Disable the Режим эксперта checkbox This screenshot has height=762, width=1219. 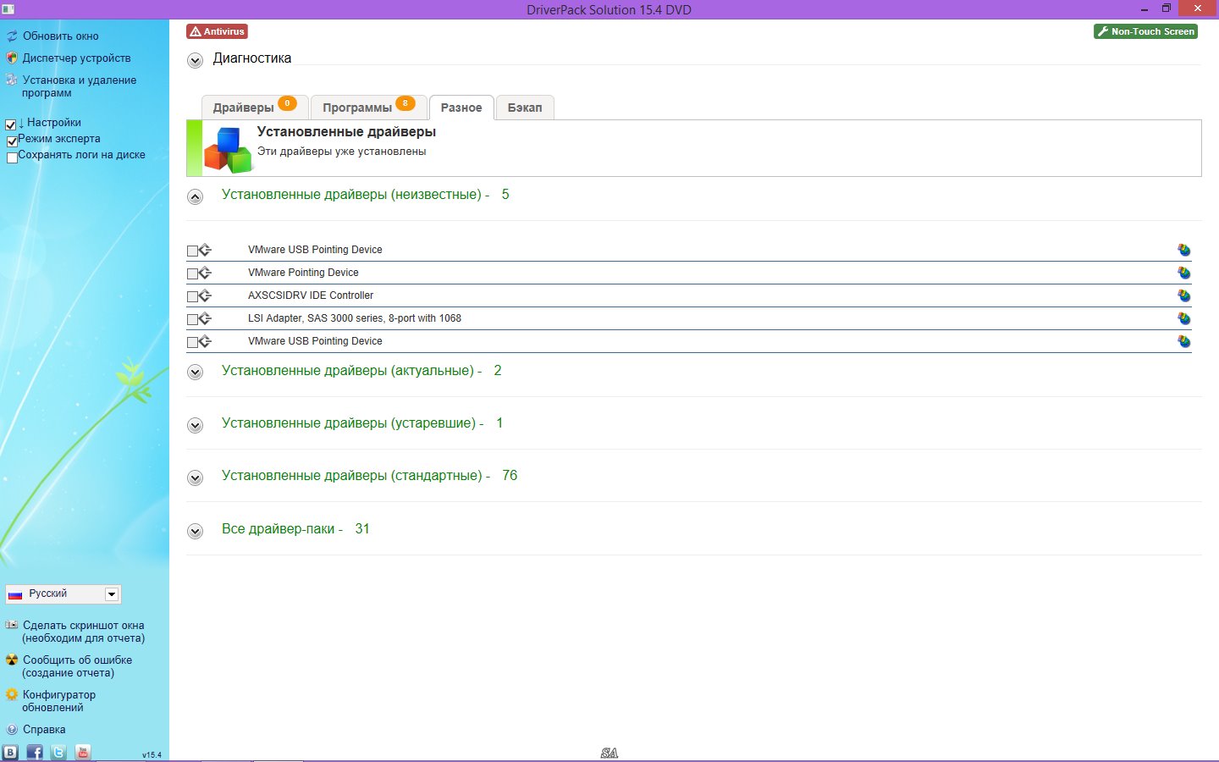click(x=12, y=141)
